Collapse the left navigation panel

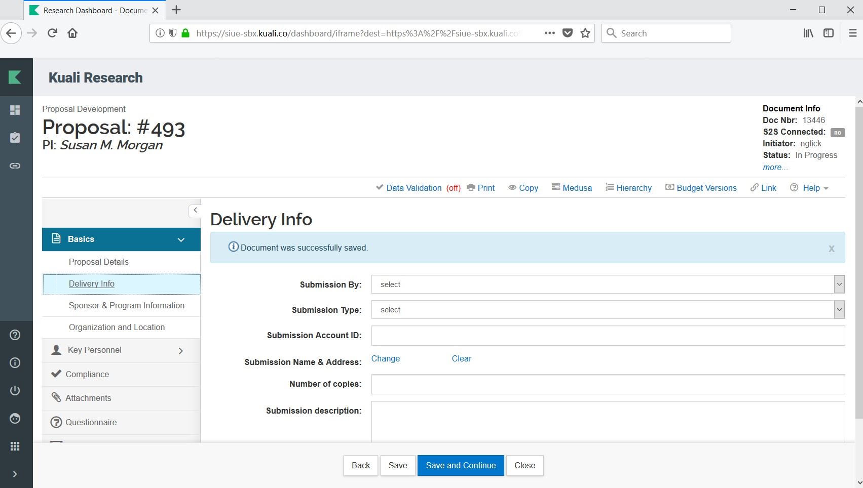pos(195,210)
